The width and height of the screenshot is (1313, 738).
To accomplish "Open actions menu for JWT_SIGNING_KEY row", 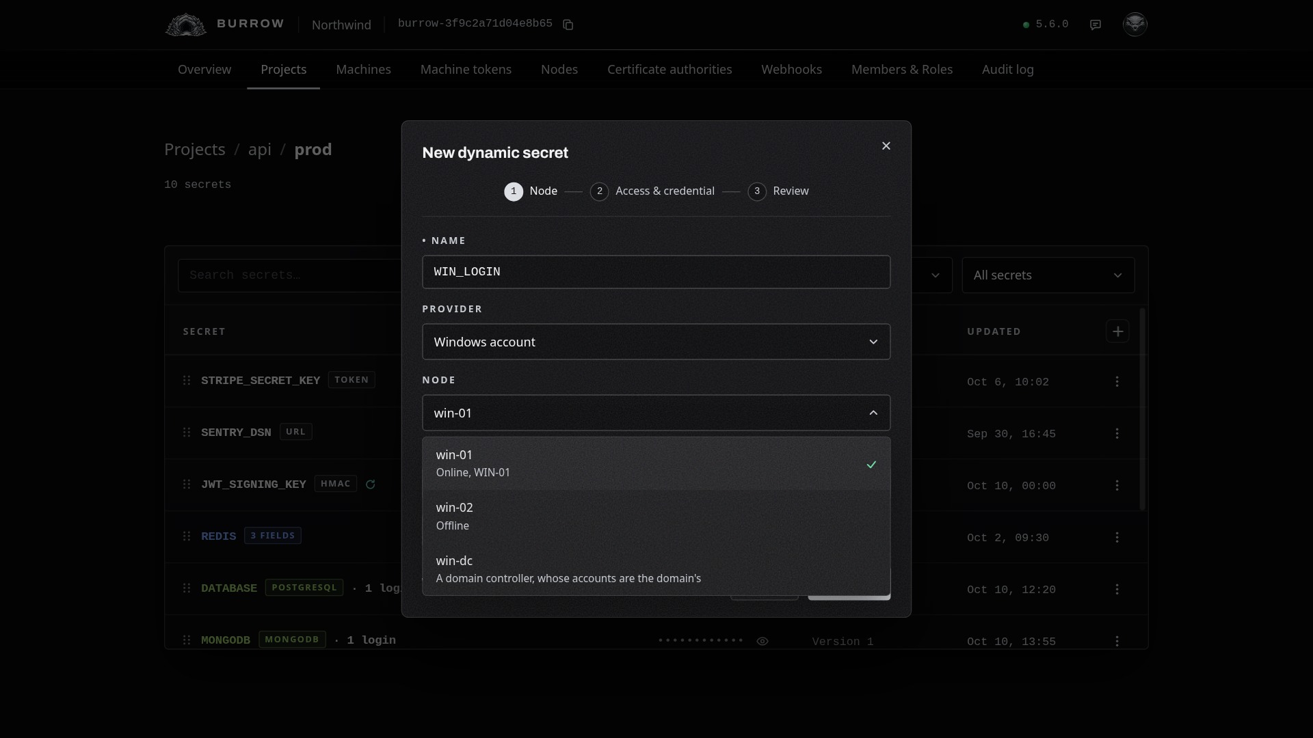I will point(1117,485).
